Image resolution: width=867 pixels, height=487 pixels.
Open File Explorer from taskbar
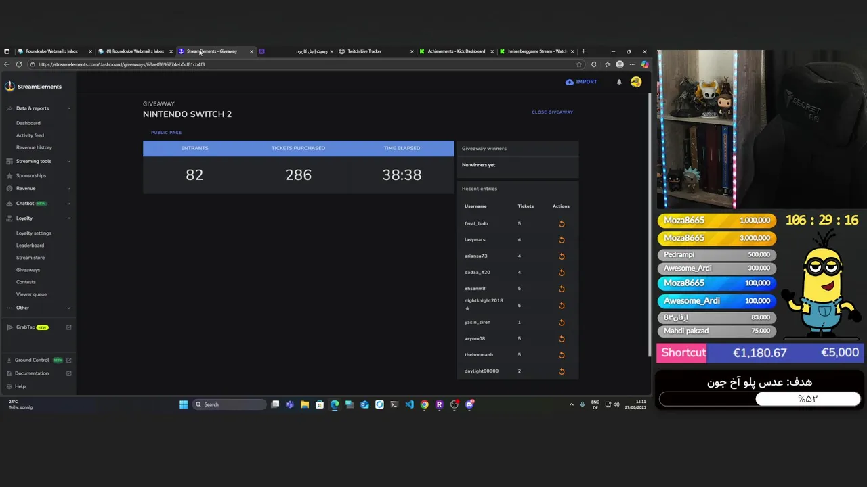(305, 404)
